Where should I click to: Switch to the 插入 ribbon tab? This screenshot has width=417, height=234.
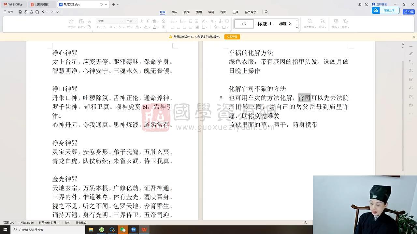tap(175, 12)
